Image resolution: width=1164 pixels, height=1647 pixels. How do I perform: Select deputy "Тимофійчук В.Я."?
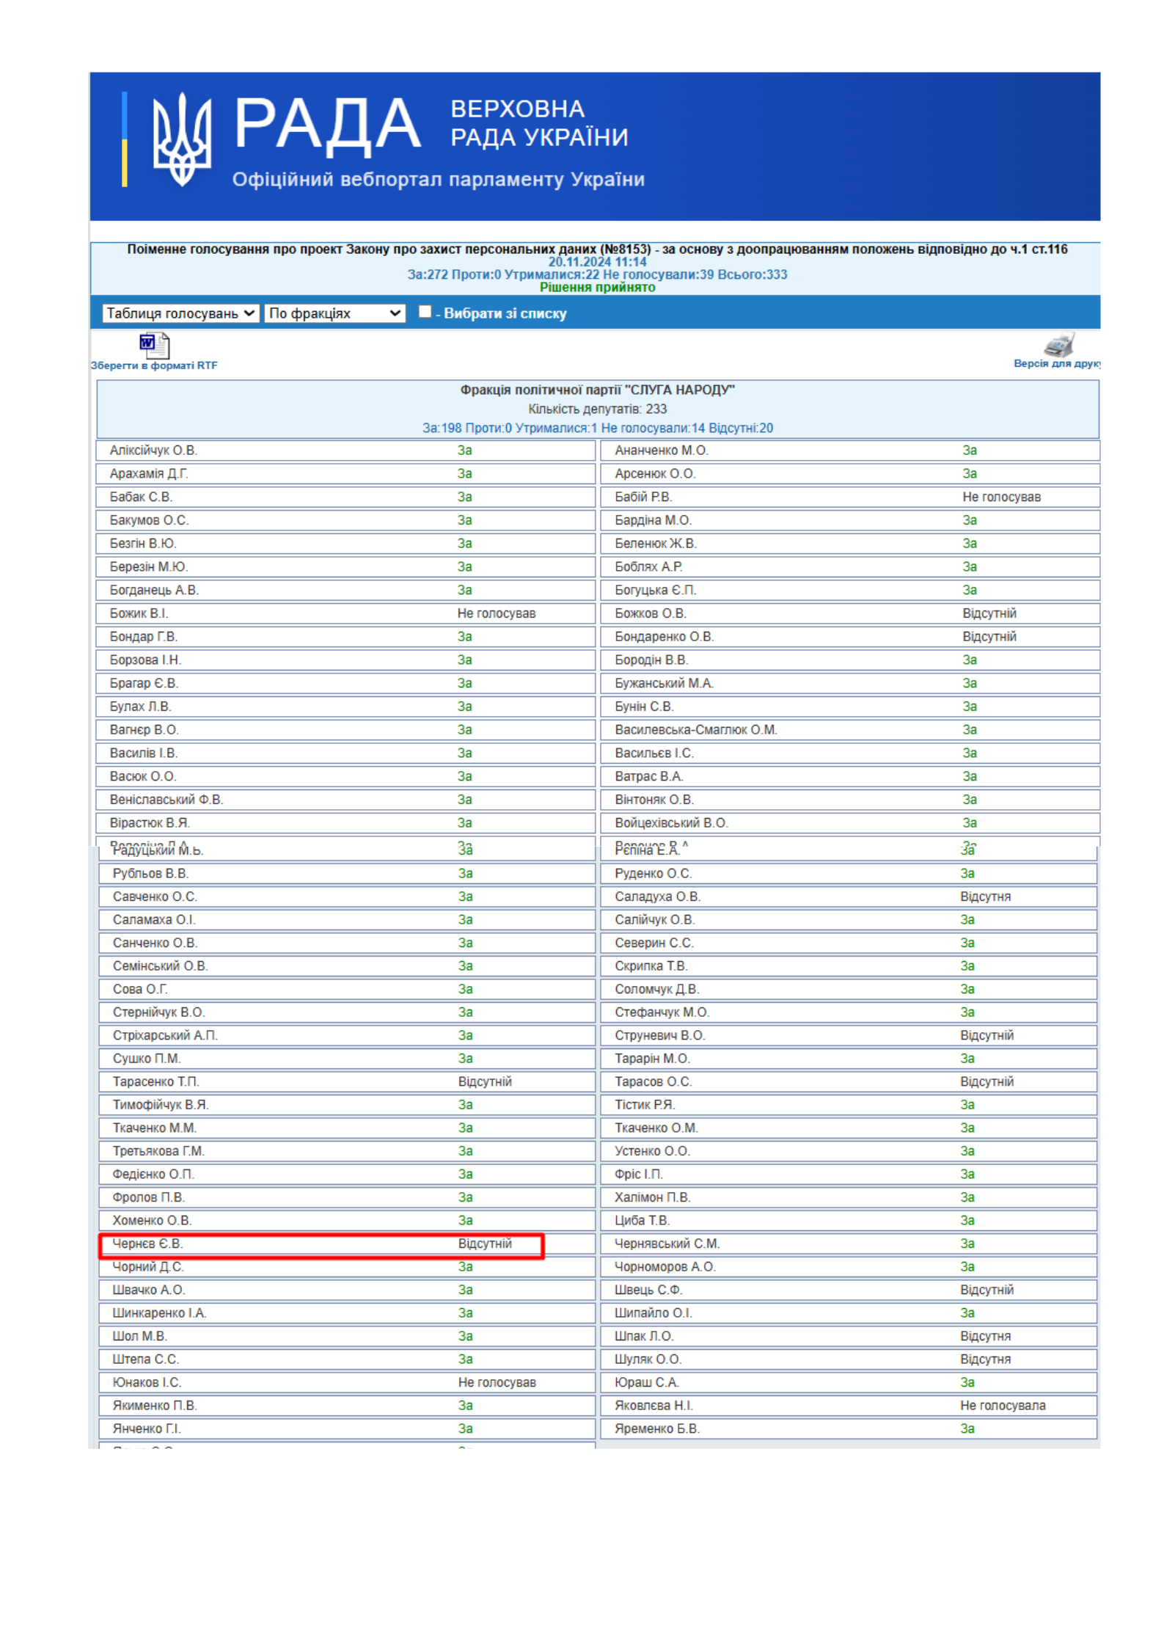[x=161, y=1105]
